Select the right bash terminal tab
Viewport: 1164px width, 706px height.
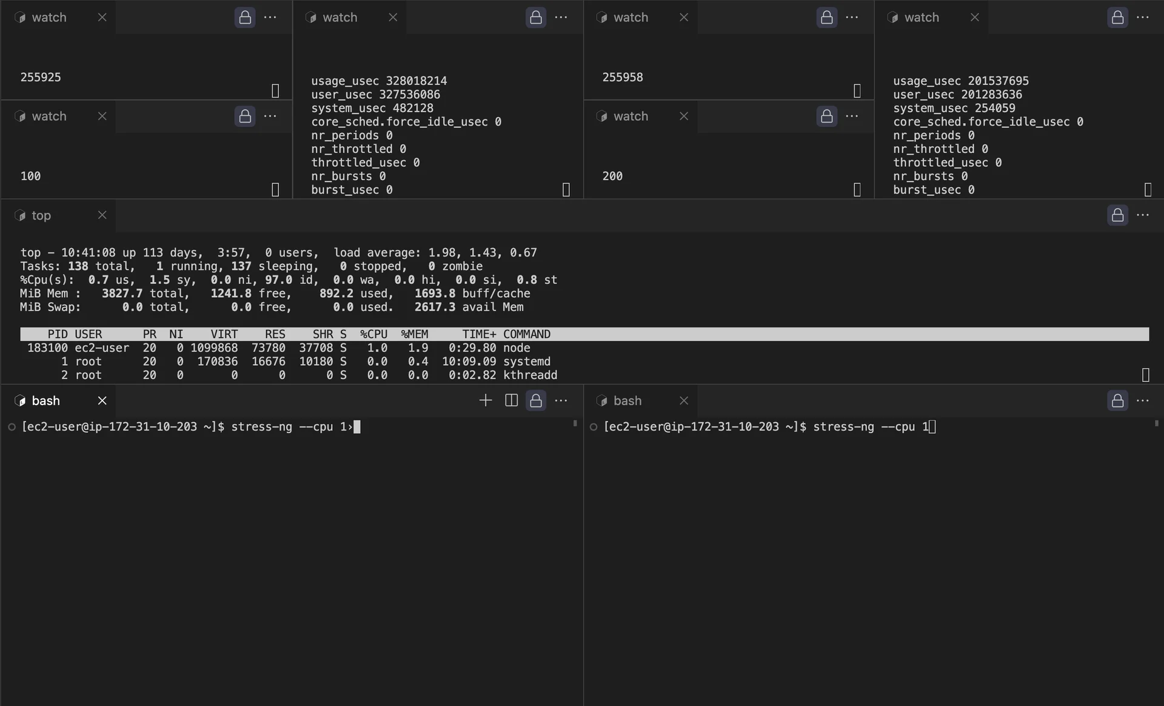click(x=627, y=400)
